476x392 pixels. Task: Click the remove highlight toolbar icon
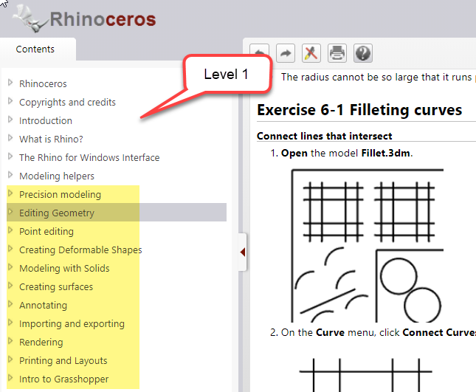pyautogui.click(x=311, y=53)
